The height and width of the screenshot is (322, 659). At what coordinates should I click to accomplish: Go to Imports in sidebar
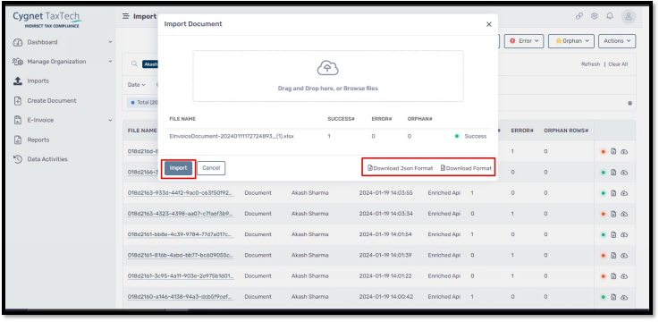pyautogui.click(x=38, y=81)
